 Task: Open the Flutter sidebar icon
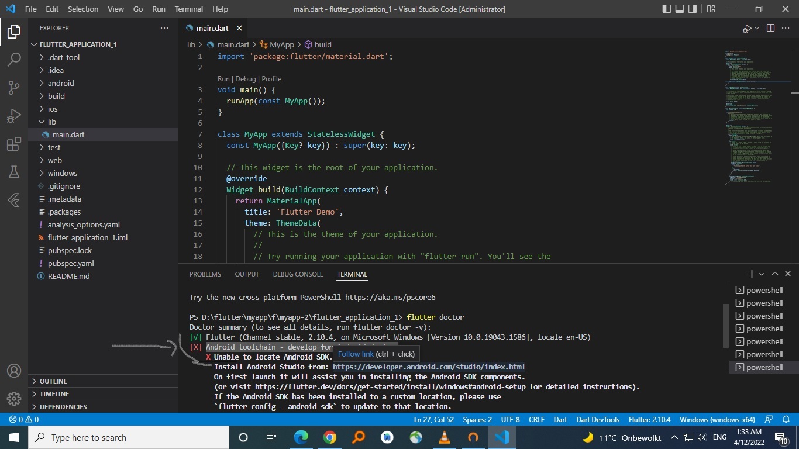(x=14, y=200)
